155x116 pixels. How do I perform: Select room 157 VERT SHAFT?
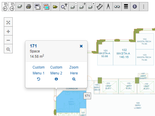point(143,76)
